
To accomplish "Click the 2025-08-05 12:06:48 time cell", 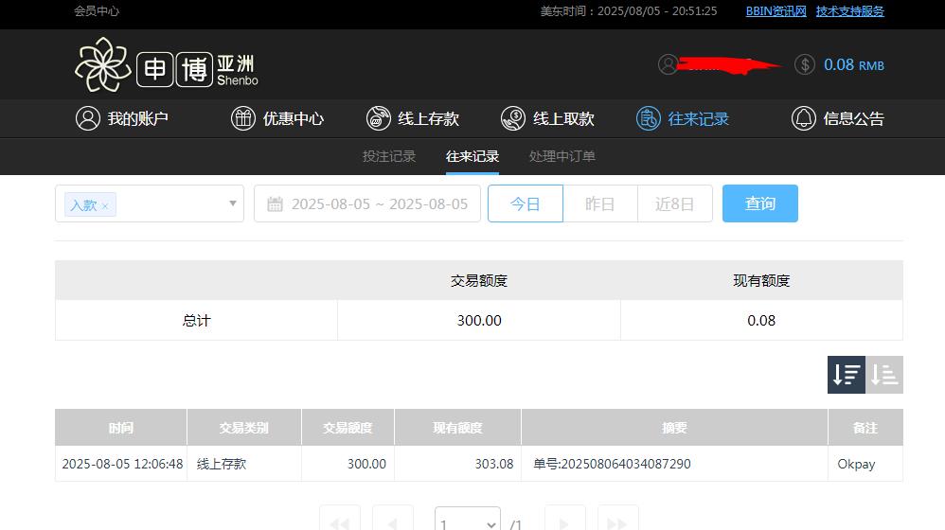I will click(x=122, y=464).
